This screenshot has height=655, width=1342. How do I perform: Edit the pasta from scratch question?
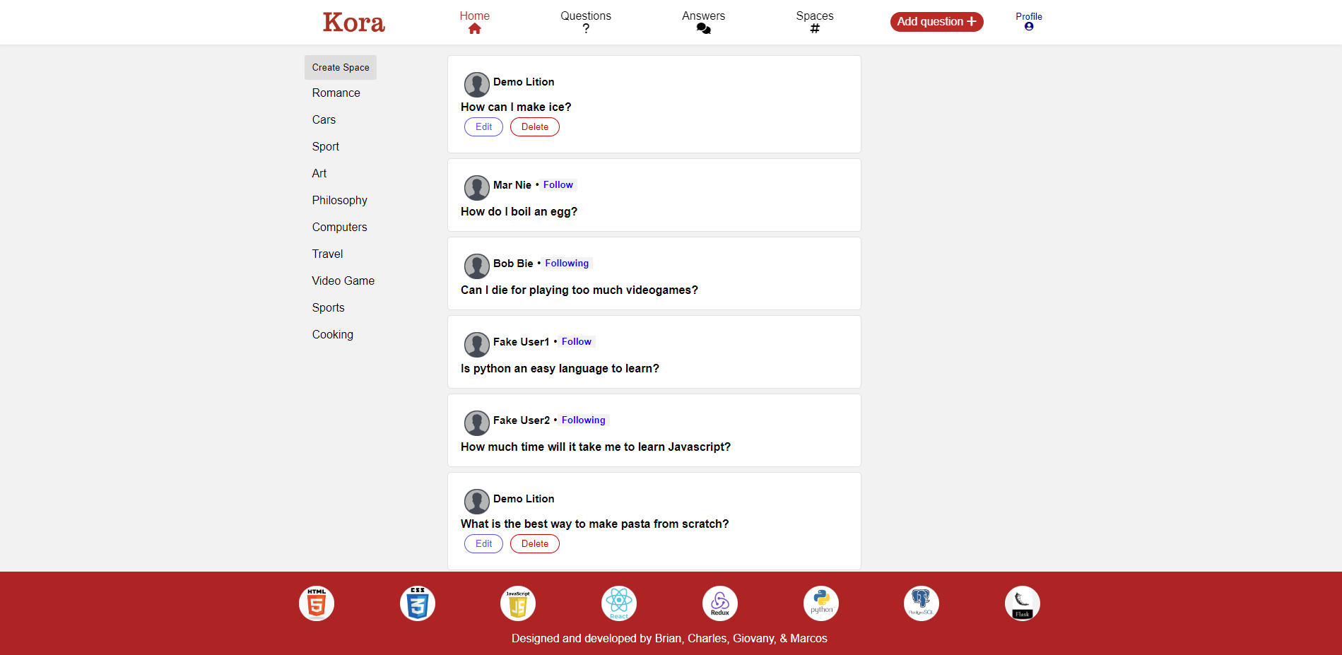tap(483, 544)
